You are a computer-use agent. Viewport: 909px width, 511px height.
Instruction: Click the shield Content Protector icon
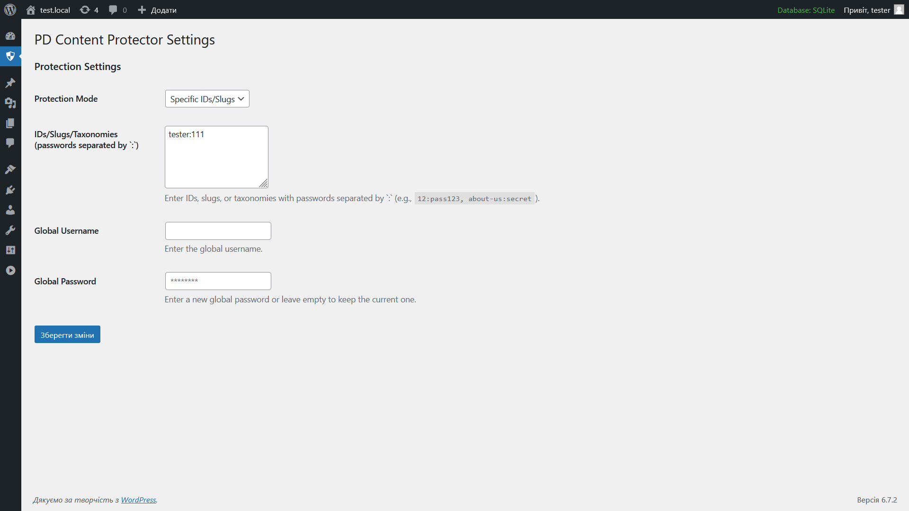(x=10, y=56)
